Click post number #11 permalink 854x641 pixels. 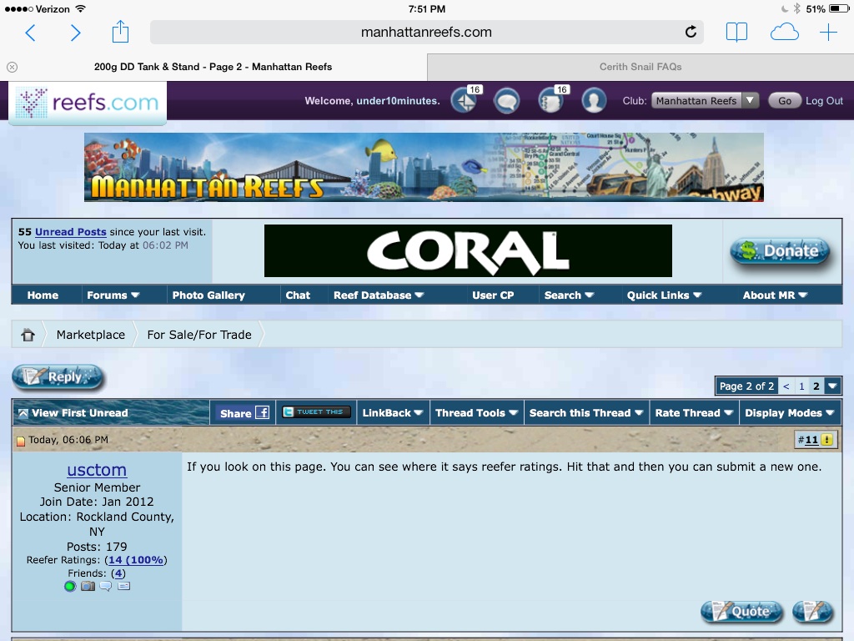click(811, 440)
